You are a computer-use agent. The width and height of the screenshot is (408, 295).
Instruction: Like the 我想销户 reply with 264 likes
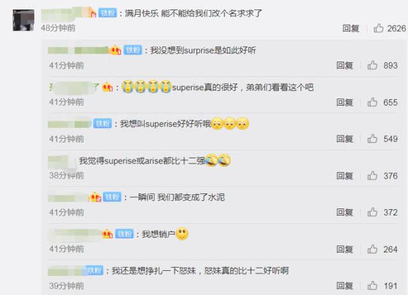tap(372, 249)
